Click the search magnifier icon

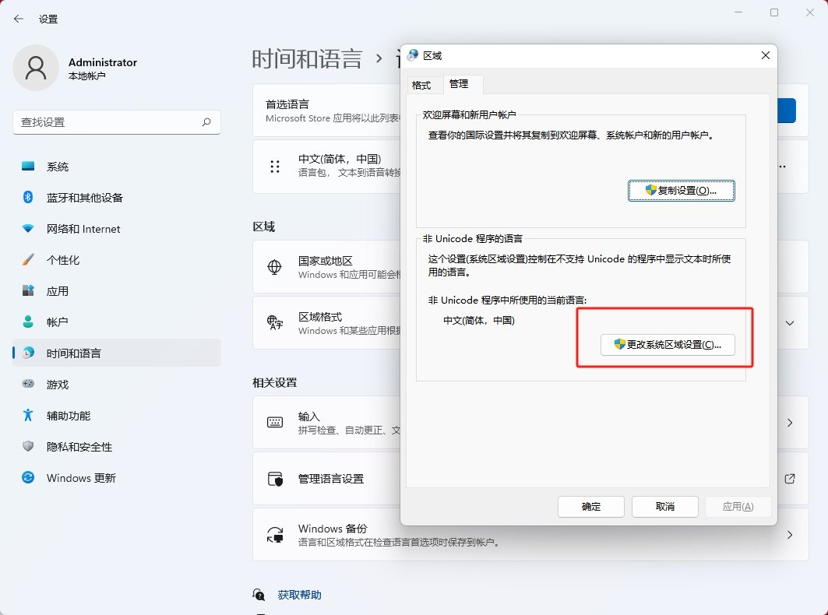point(206,122)
